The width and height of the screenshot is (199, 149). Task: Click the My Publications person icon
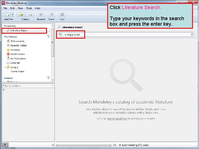pyautogui.click(x=8, y=58)
